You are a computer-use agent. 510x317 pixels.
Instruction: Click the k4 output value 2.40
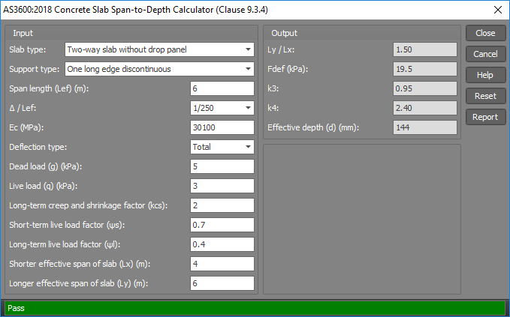(425, 108)
